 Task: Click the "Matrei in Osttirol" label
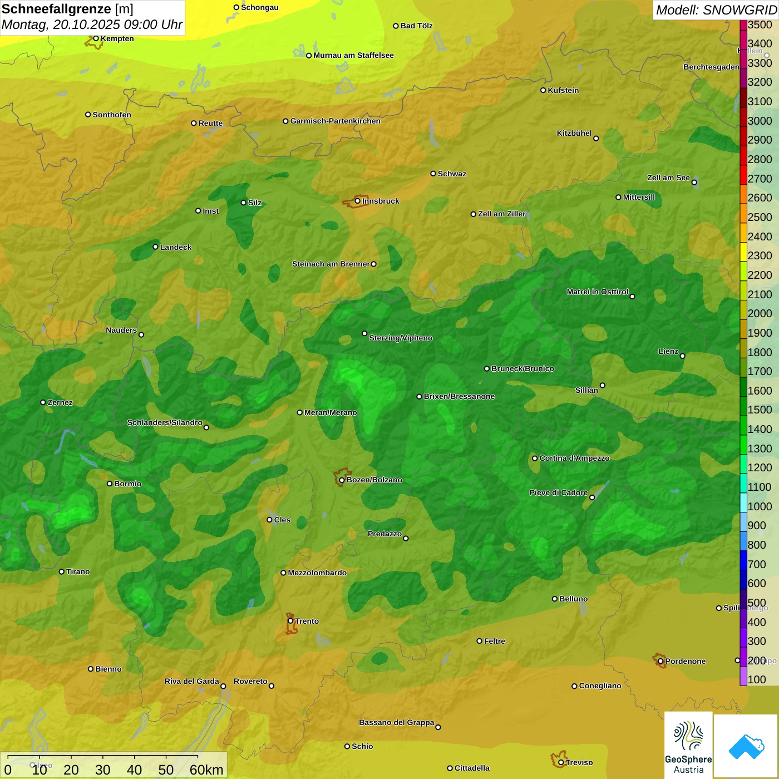pos(598,292)
